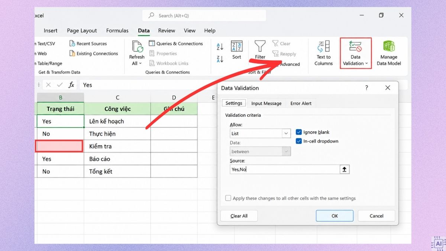Open the Formulas ribbon tab
This screenshot has width=446, height=251.
click(117, 30)
